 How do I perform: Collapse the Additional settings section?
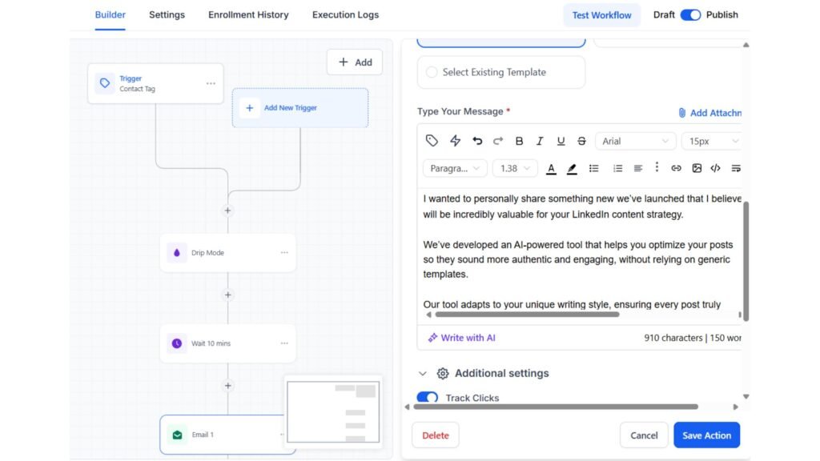[x=423, y=373]
